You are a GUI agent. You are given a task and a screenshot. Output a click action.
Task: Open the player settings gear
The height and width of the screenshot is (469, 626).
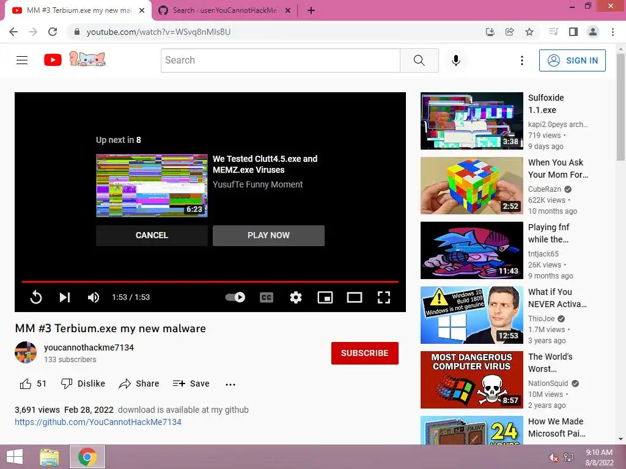click(296, 297)
